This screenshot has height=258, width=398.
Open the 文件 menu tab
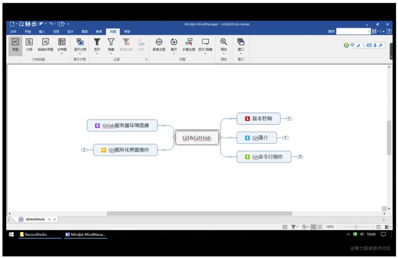point(13,31)
